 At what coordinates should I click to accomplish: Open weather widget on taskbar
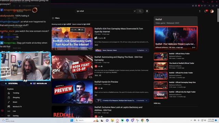[x=8, y=120]
